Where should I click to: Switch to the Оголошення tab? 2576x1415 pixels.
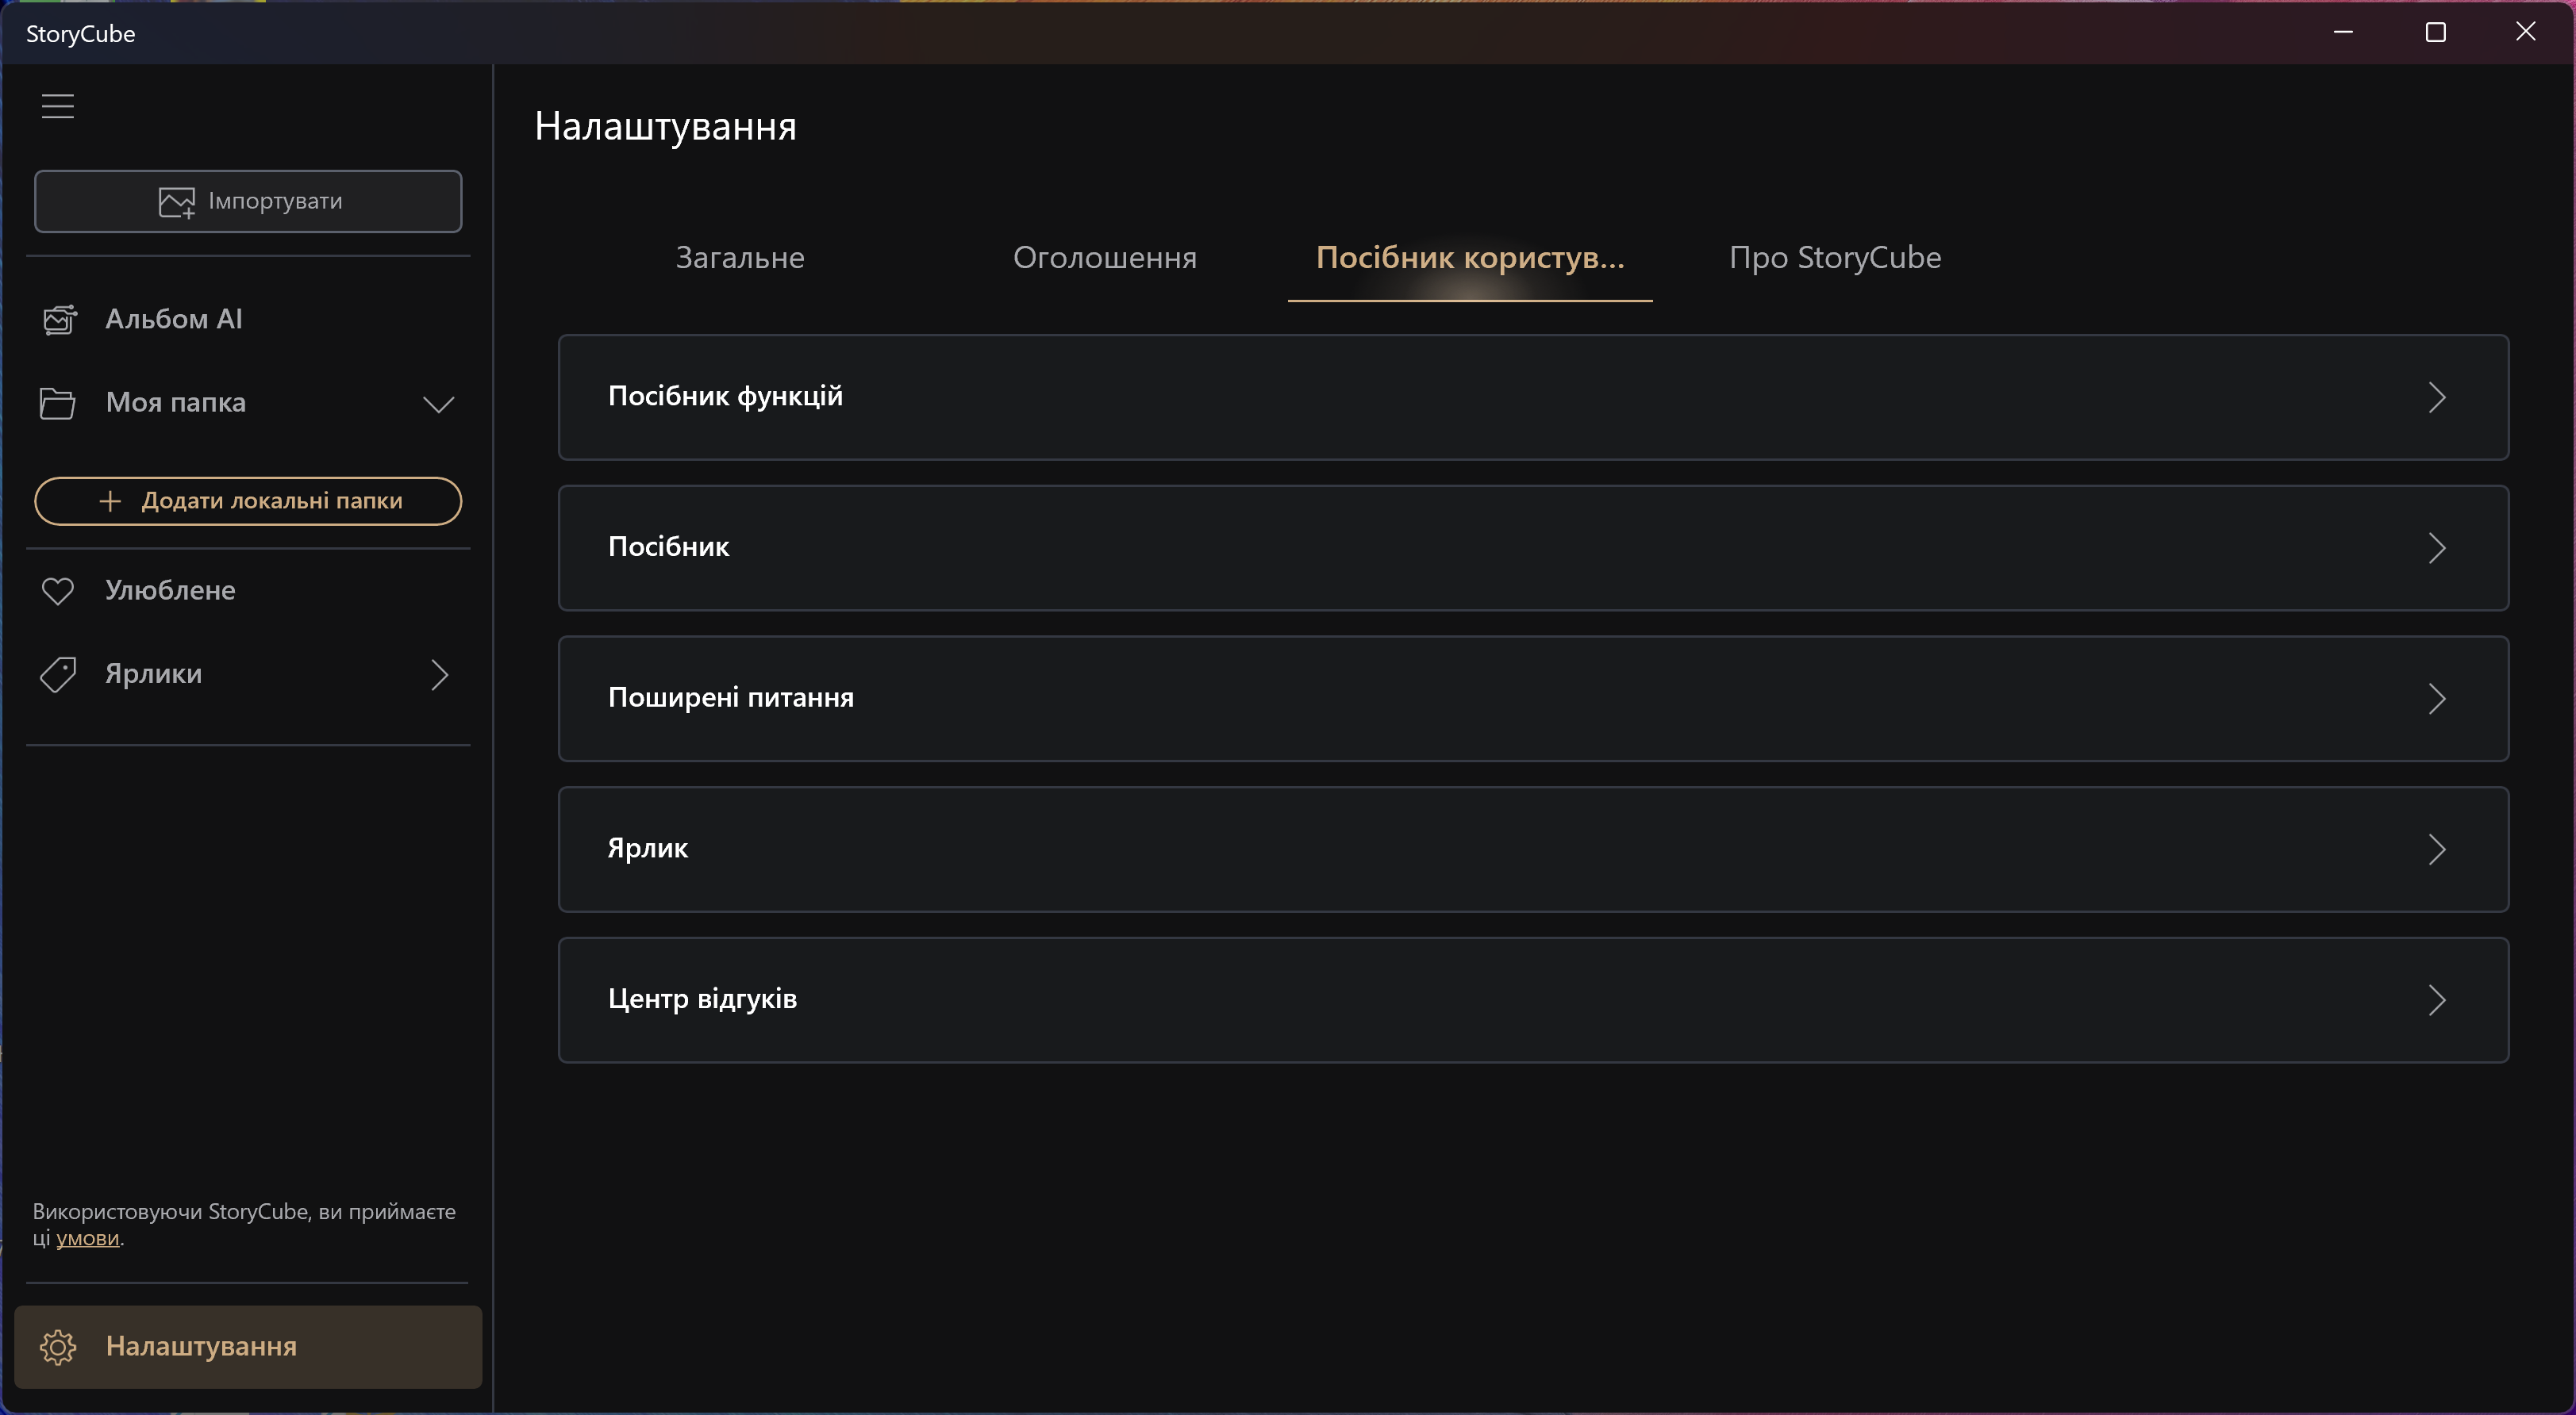tap(1104, 258)
